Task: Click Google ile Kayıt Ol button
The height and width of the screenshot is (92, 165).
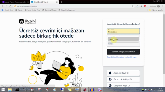Action: click(x=123, y=85)
